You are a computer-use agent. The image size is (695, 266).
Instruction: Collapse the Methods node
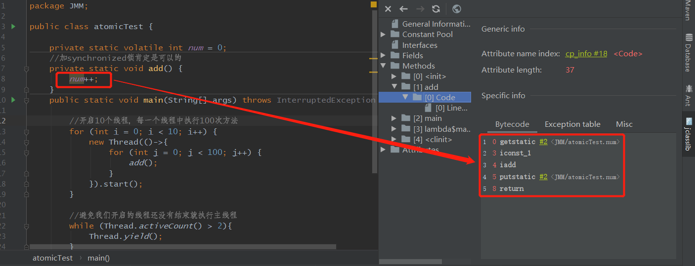[383, 66]
